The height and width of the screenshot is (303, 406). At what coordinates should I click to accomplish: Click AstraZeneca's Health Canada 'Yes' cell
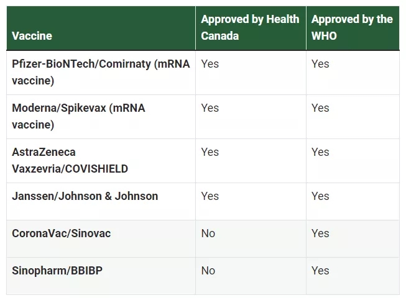(210, 152)
